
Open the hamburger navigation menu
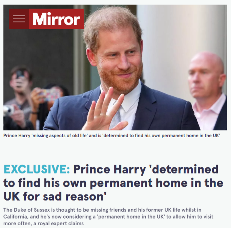[x=19, y=19]
